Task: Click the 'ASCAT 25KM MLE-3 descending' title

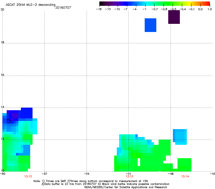Action: pyautogui.click(x=31, y=5)
